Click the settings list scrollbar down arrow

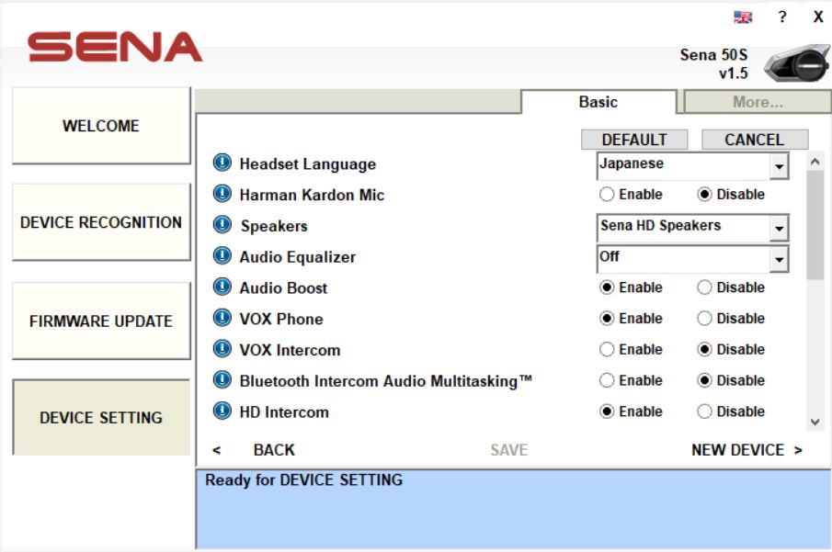(x=815, y=422)
